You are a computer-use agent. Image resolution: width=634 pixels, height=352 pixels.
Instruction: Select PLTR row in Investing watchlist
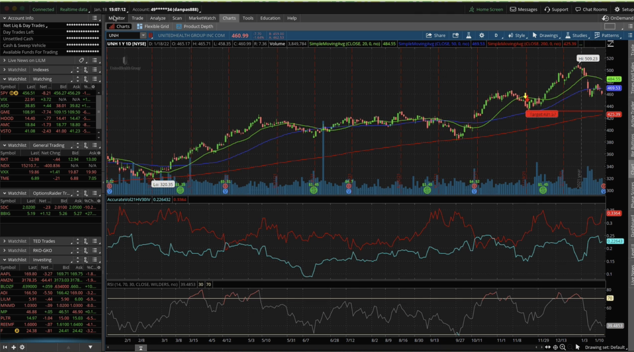point(50,318)
